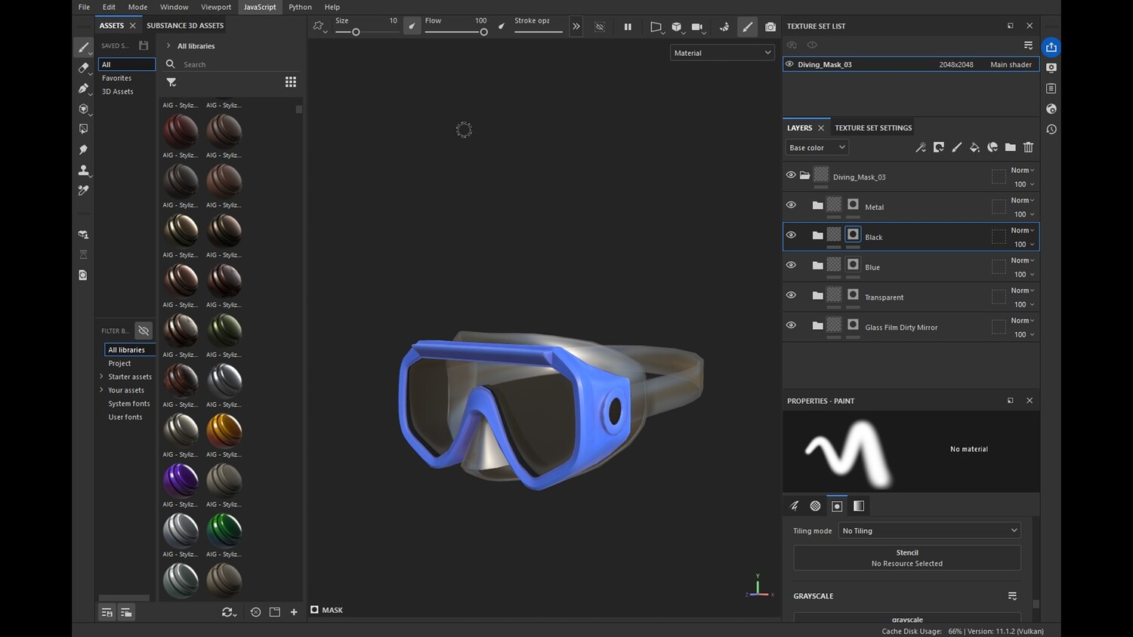This screenshot has width=1133, height=637.
Task: Click the add effect magic wand icon
Action: [921, 148]
